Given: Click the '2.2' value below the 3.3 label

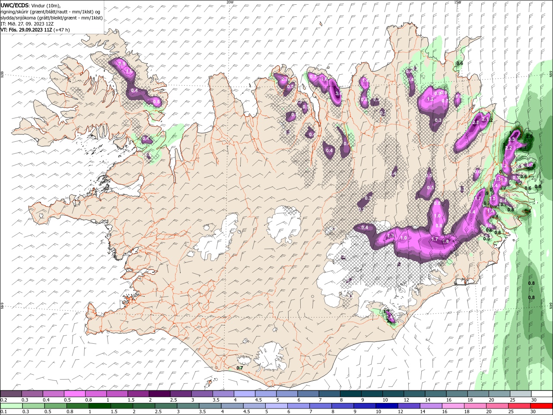Looking at the screenshot, I should coord(509,148).
